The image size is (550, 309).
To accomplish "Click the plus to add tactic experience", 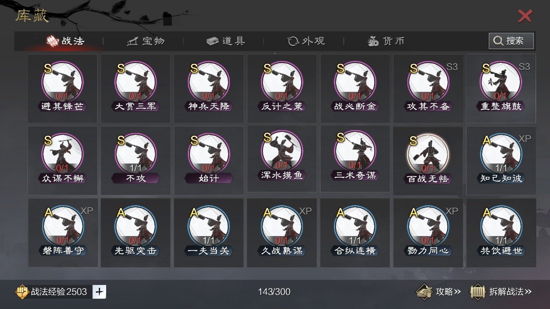I will (x=99, y=292).
